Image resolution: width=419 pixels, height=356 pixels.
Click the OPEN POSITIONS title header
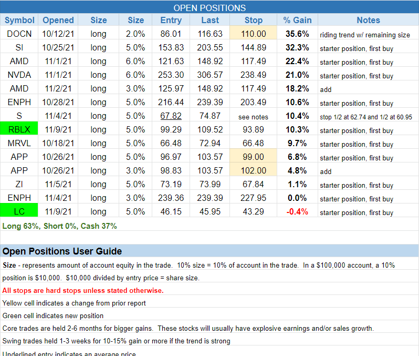[x=209, y=8]
